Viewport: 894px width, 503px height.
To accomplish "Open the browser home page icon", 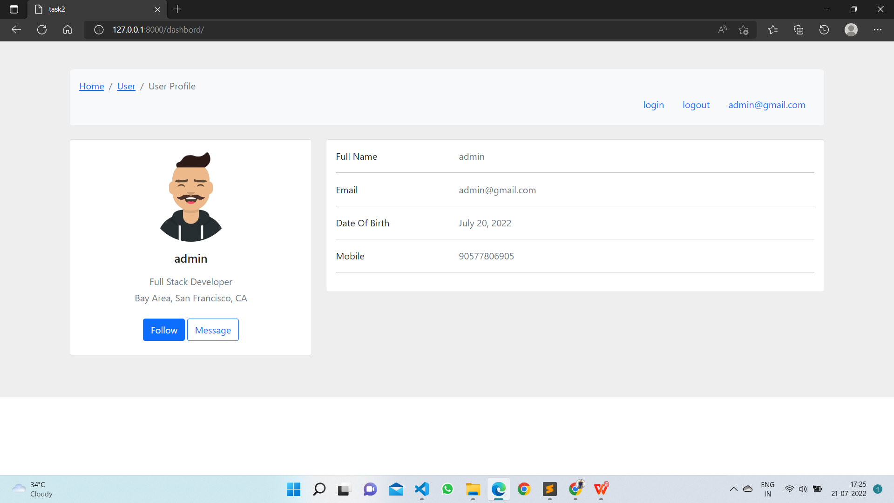I will (68, 30).
